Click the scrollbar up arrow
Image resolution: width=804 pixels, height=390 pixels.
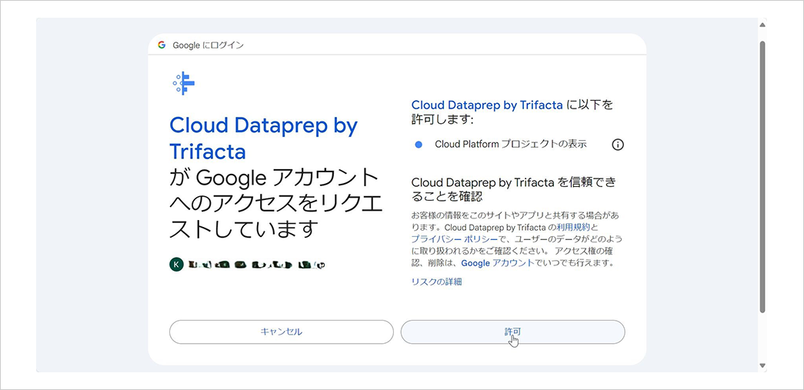tap(762, 25)
